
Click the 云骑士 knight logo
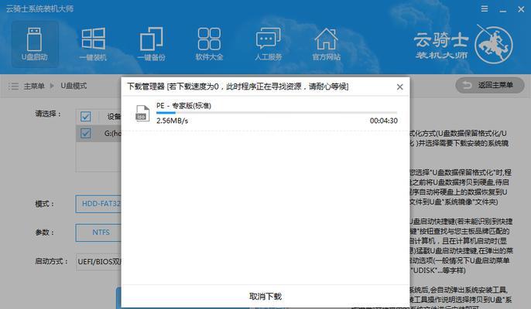[x=493, y=45]
